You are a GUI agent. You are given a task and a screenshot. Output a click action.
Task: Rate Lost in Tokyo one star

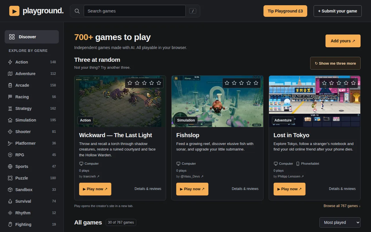[x=324, y=83]
